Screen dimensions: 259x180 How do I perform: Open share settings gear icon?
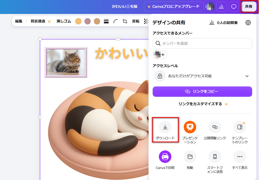tap(248, 23)
